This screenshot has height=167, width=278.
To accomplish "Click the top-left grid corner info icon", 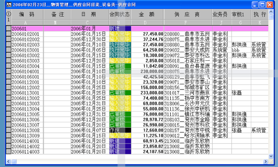I will pyautogui.click(x=9, y=16).
